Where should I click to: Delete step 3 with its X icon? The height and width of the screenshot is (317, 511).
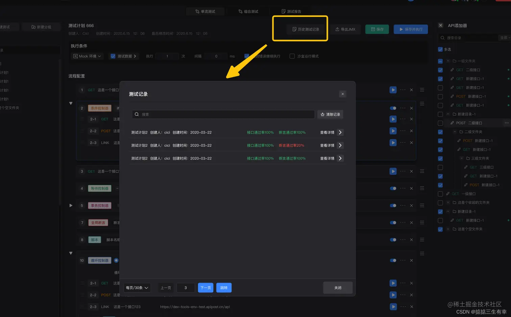[x=411, y=171]
